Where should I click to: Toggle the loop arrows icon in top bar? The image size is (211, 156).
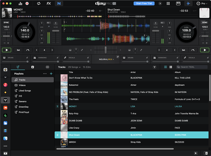(39, 3)
